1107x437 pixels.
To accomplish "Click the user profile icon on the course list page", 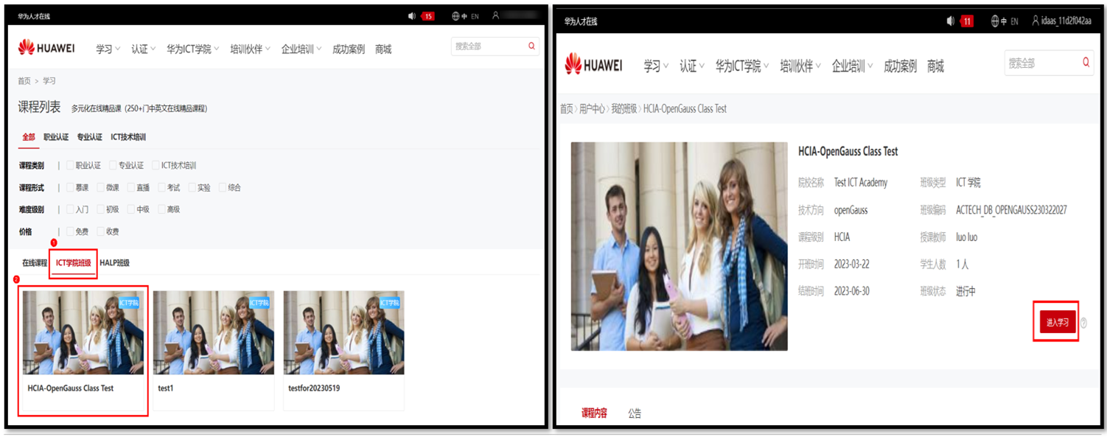I will (496, 15).
